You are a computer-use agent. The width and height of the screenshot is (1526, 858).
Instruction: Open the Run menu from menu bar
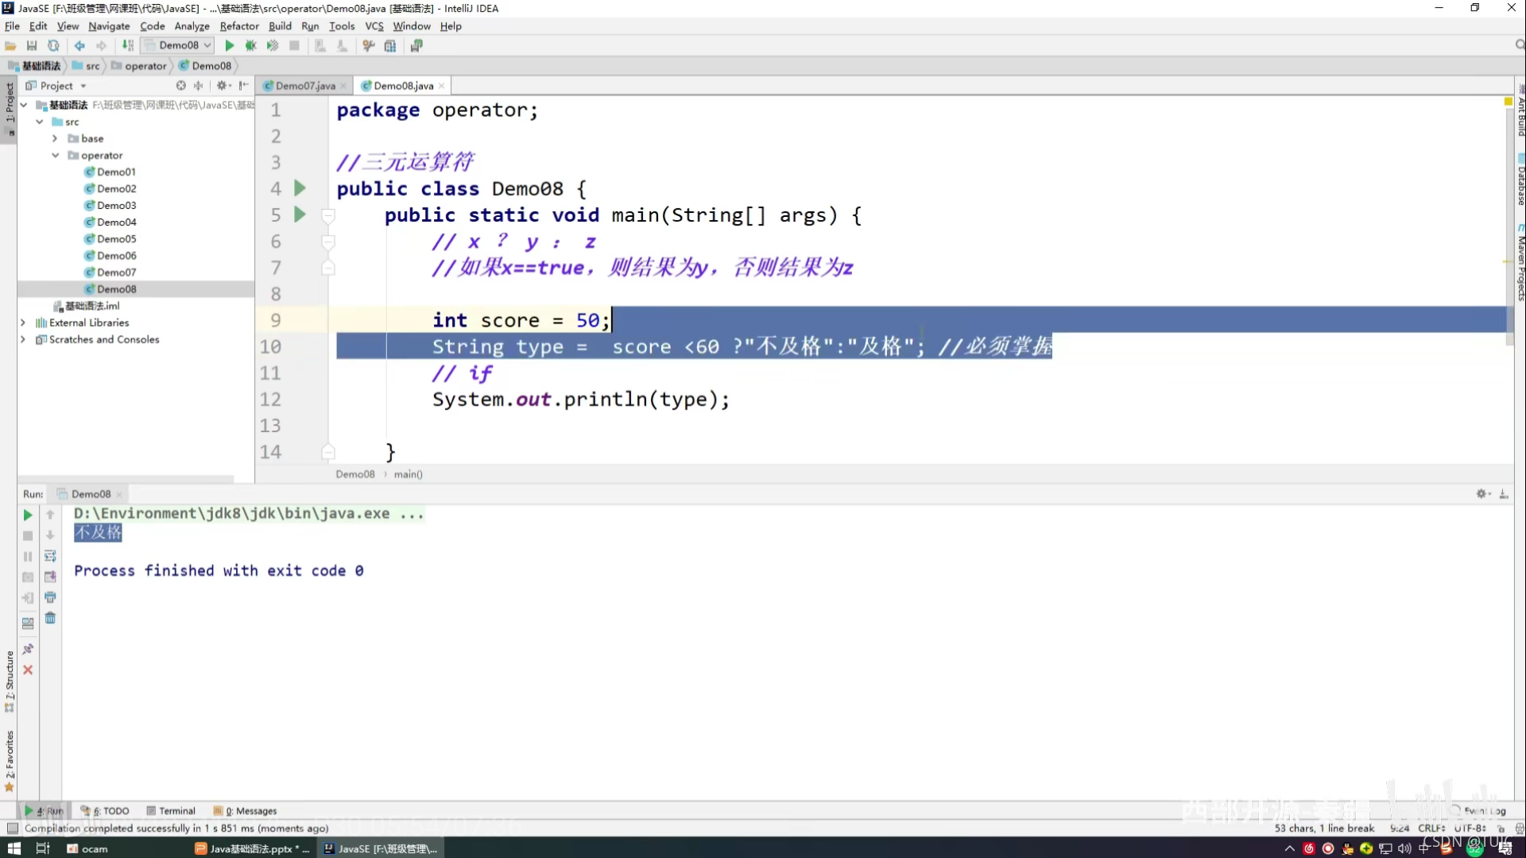click(312, 26)
